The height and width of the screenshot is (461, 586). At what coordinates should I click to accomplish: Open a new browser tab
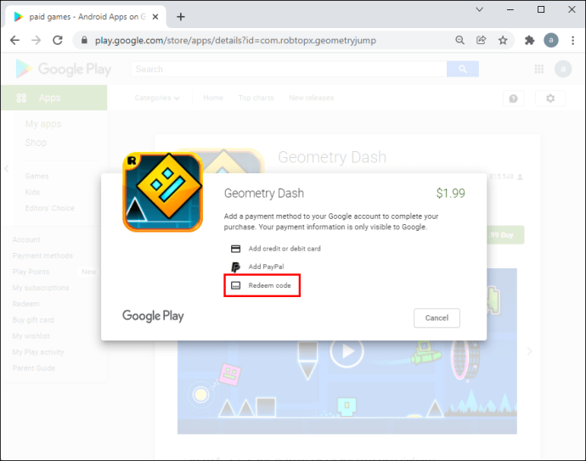pos(181,17)
